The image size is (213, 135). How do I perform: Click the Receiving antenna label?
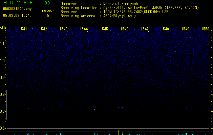pyautogui.click(x=78, y=16)
